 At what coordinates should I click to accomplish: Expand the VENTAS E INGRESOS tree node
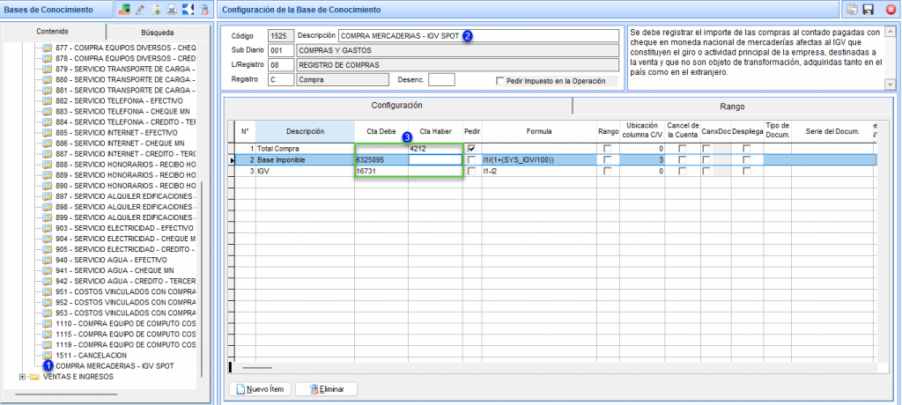22,378
